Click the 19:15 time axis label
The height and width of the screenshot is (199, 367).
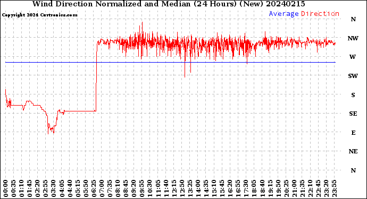[x=270, y=188]
